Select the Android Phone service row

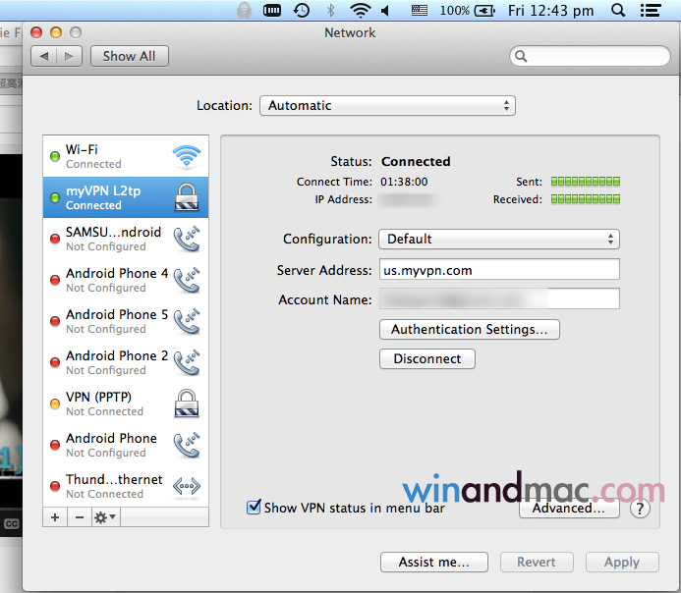click(x=126, y=445)
